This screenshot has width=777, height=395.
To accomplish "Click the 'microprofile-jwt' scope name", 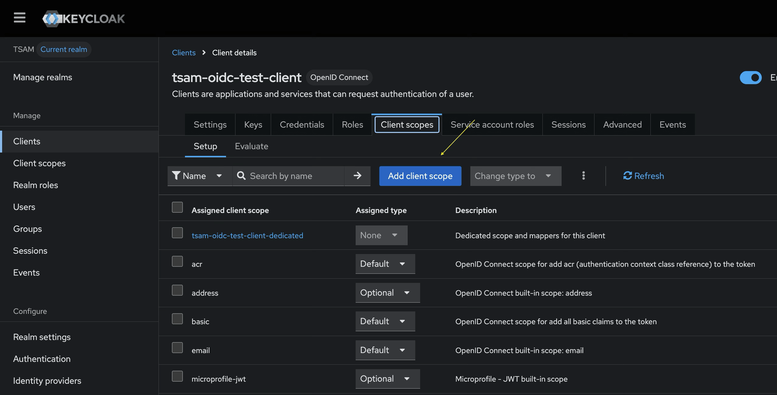I will click(218, 379).
